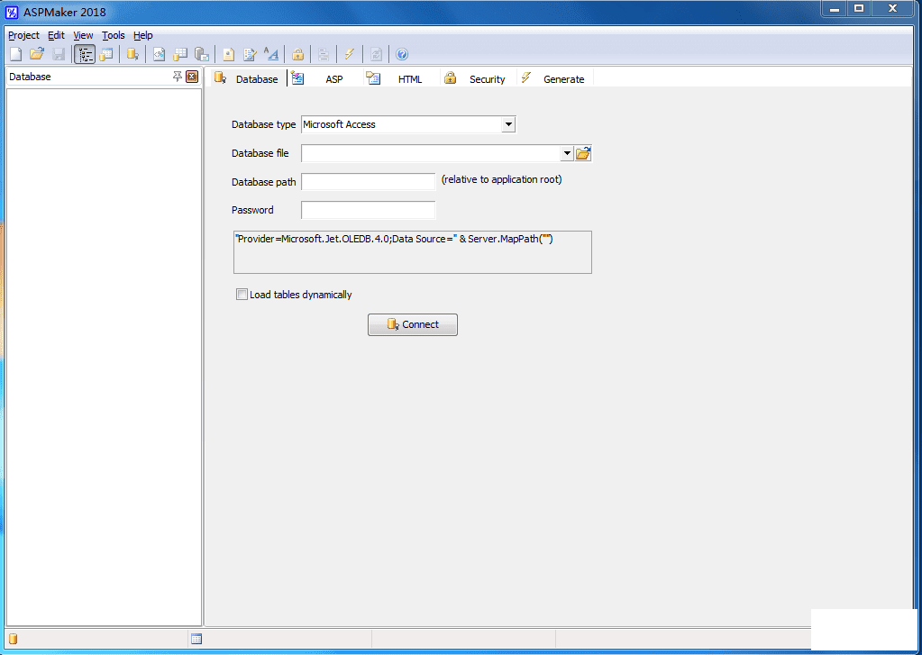Image resolution: width=922 pixels, height=655 pixels.
Task: Create a new project with the toolbar icon
Action: 16,55
